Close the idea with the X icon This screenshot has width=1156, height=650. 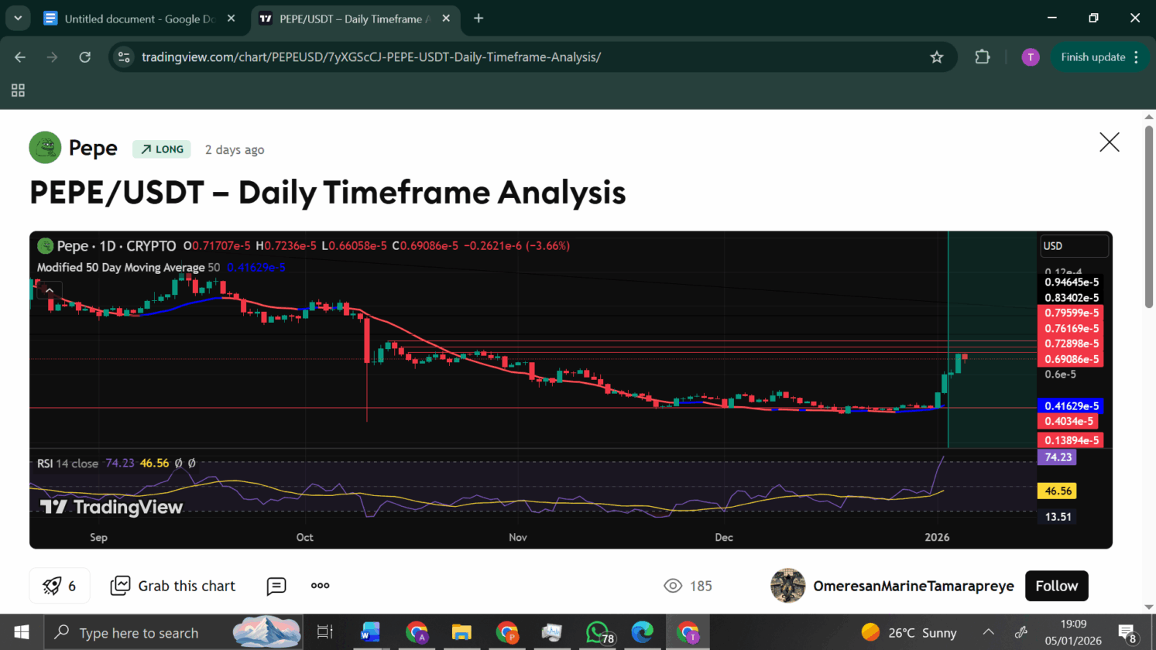[1109, 142]
